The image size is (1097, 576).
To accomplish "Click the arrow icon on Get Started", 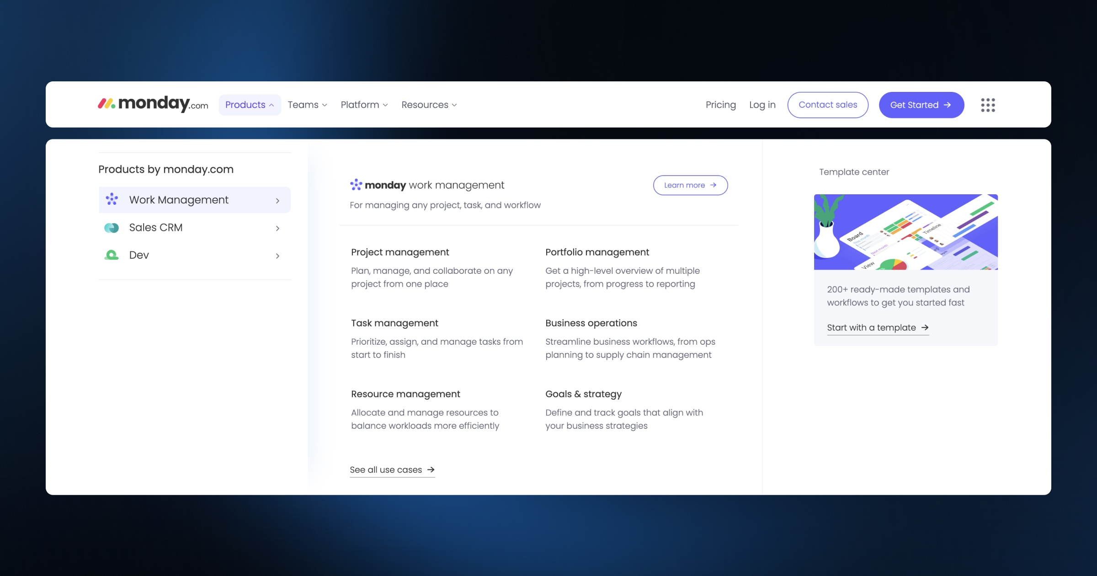I will 947,105.
